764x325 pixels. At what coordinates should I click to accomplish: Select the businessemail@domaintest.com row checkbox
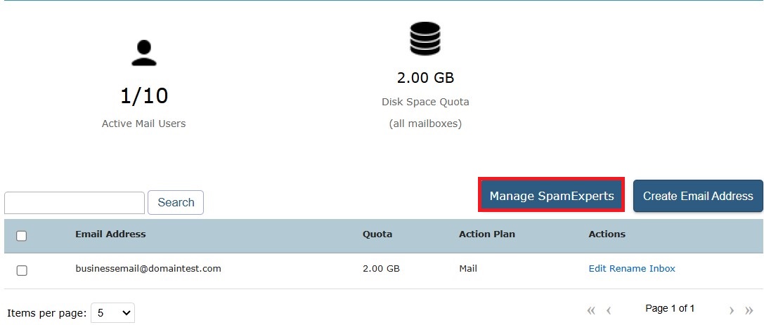point(22,270)
